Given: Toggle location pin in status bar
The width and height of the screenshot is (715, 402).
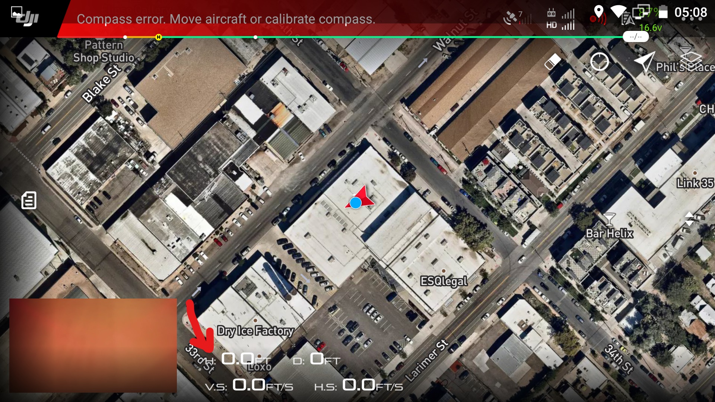Looking at the screenshot, I should point(598,11).
